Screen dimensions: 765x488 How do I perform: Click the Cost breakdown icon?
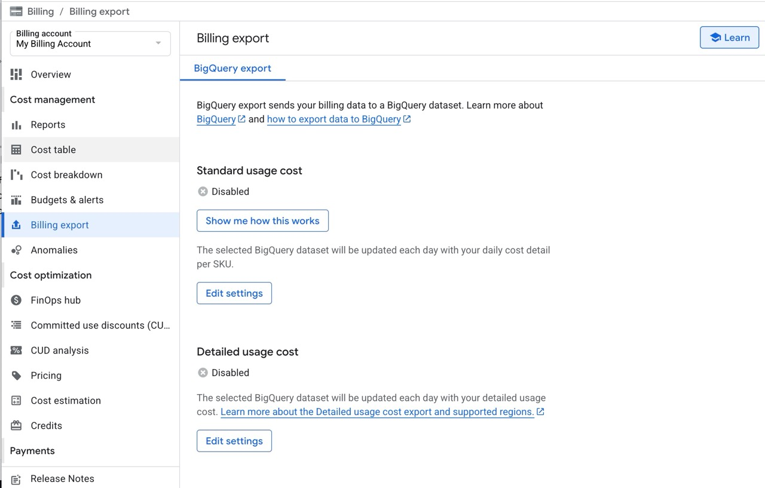point(16,174)
